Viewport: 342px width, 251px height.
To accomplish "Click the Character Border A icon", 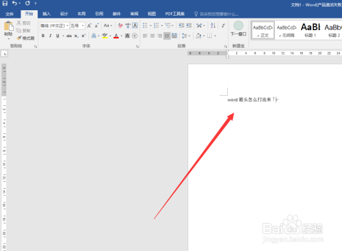I will 135,25.
